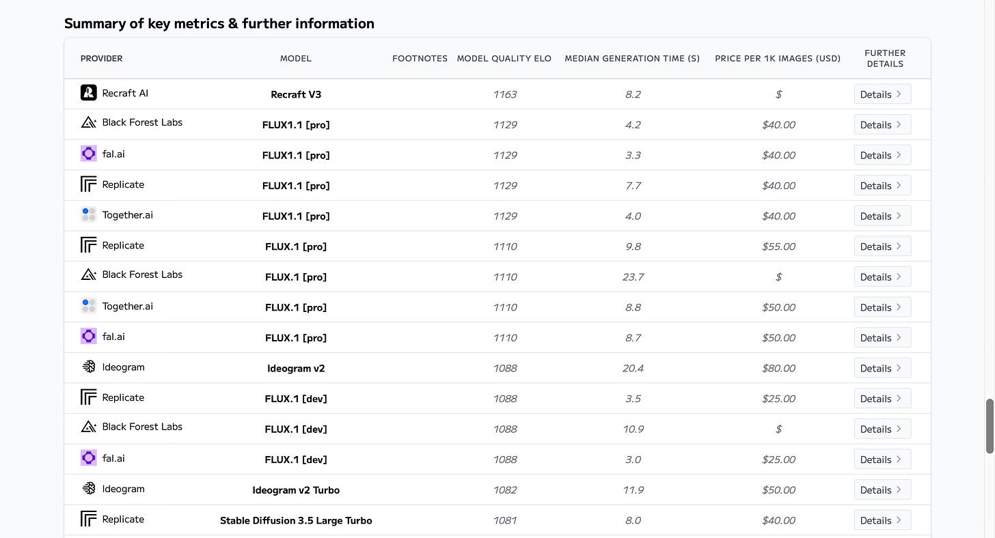
Task: Click the page's vertical scrollbar thumb
Action: click(x=990, y=426)
